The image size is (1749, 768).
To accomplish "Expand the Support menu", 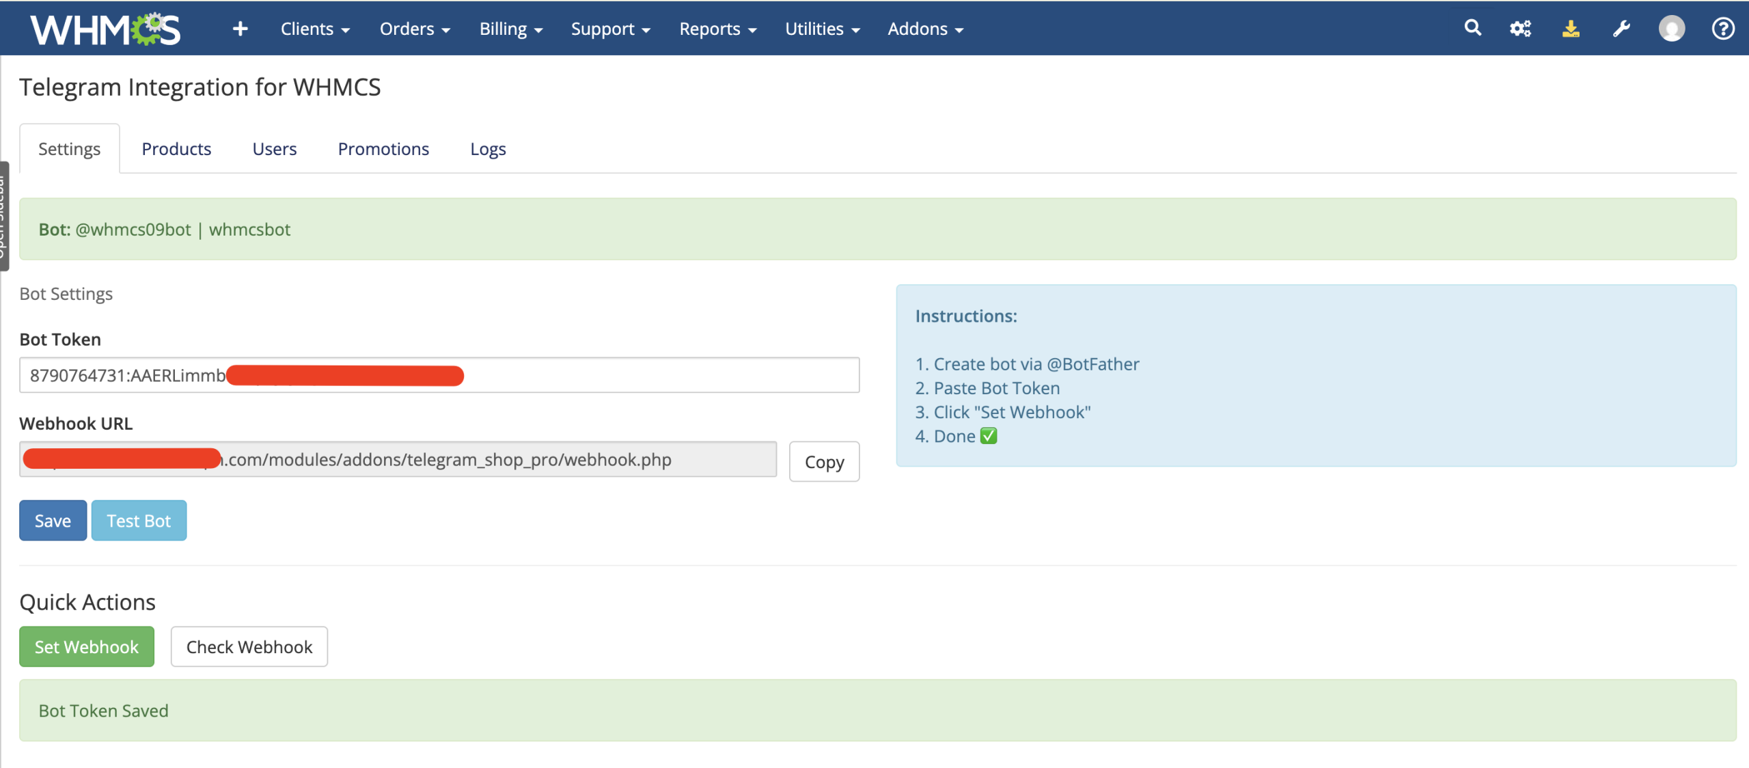I will click(x=611, y=29).
